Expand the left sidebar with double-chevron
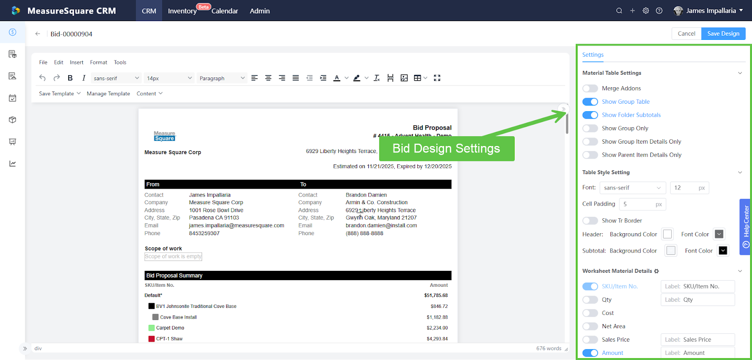This screenshot has height=360, width=752. (25, 348)
